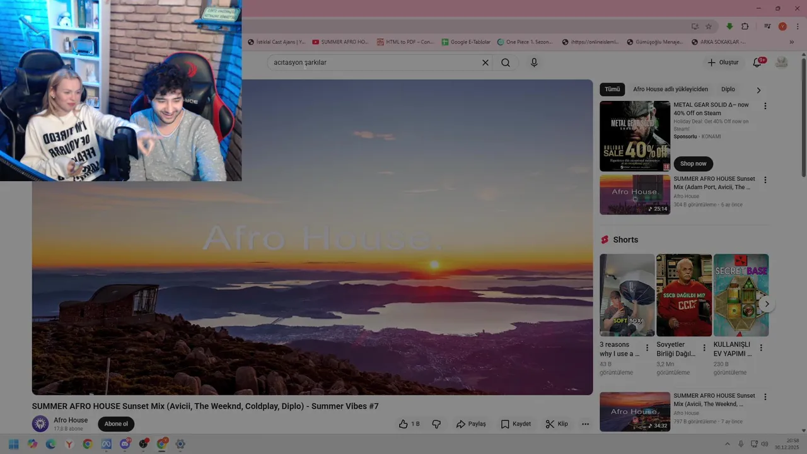Open the YouTube account avatar menu
807x454 pixels.
click(782, 62)
